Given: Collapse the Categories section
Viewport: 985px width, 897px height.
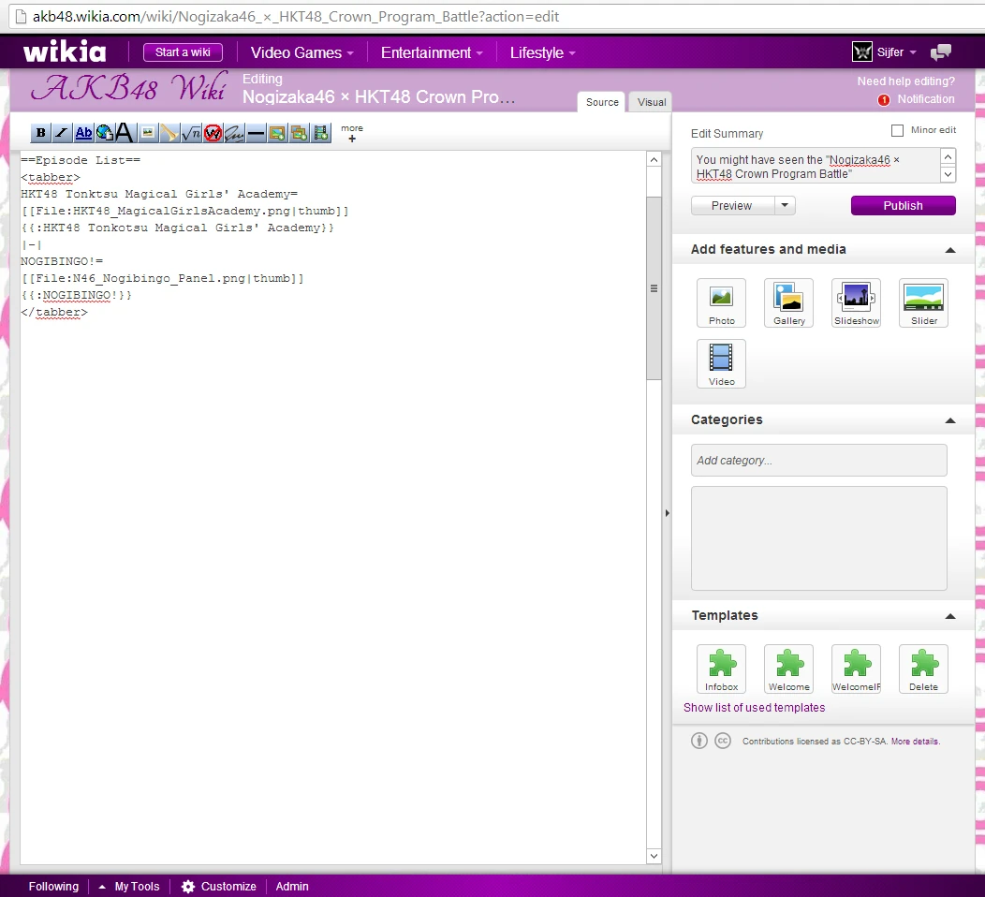Looking at the screenshot, I should pos(950,420).
